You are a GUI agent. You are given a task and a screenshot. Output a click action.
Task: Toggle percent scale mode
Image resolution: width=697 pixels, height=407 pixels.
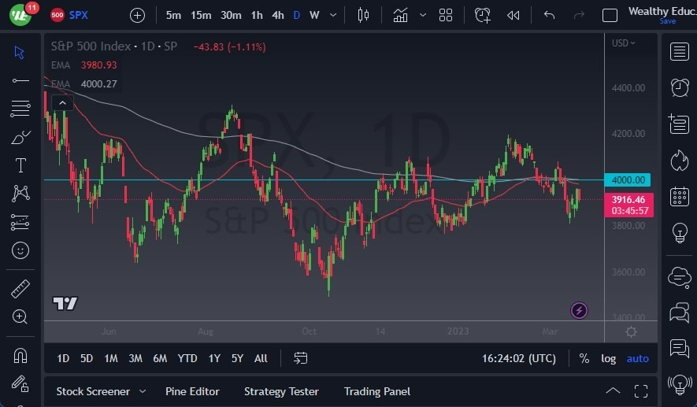pos(584,358)
